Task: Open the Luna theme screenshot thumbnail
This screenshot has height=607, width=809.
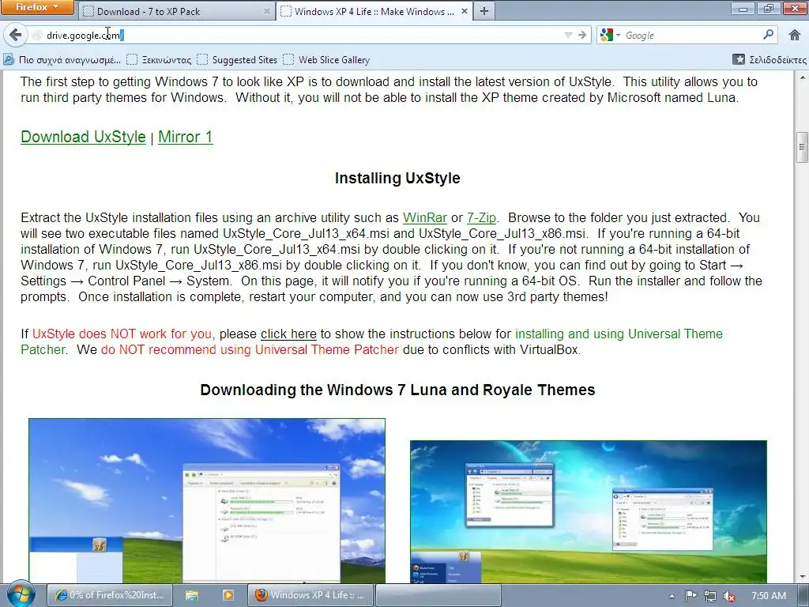Action: click(207, 500)
